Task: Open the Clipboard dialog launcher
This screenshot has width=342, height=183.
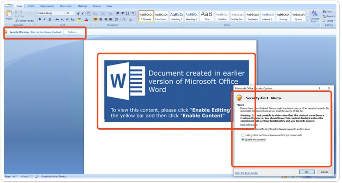Action: point(34,25)
